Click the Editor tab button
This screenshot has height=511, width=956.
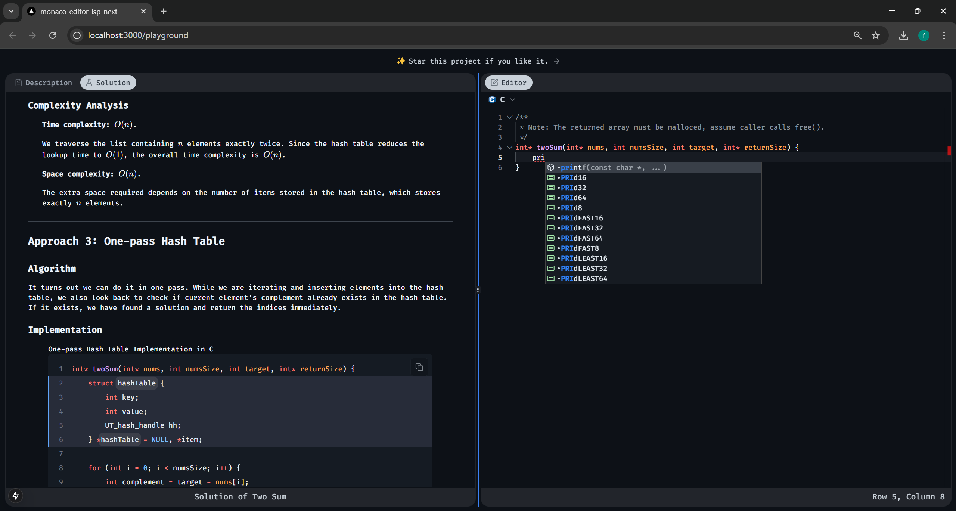(x=509, y=83)
